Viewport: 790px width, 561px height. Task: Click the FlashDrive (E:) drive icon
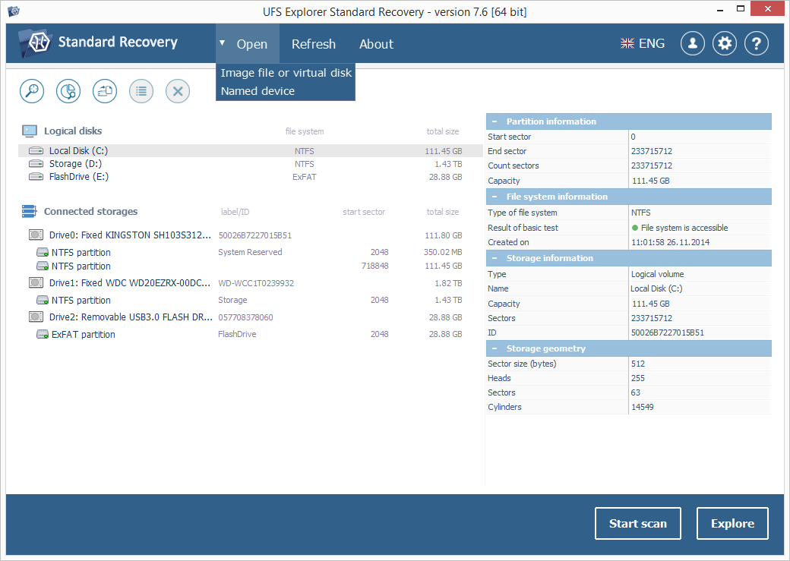point(36,177)
